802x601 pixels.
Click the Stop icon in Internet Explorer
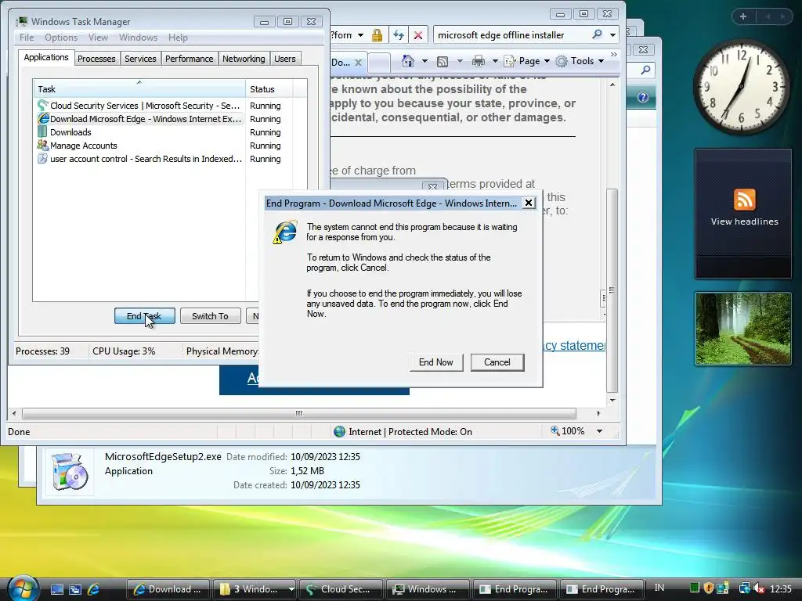418,34
